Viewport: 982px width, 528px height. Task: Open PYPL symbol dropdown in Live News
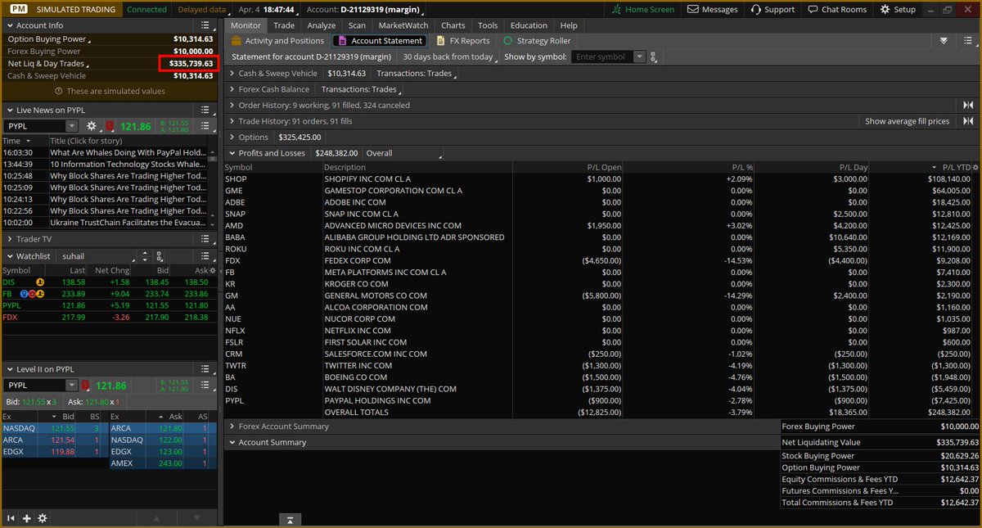[71, 126]
